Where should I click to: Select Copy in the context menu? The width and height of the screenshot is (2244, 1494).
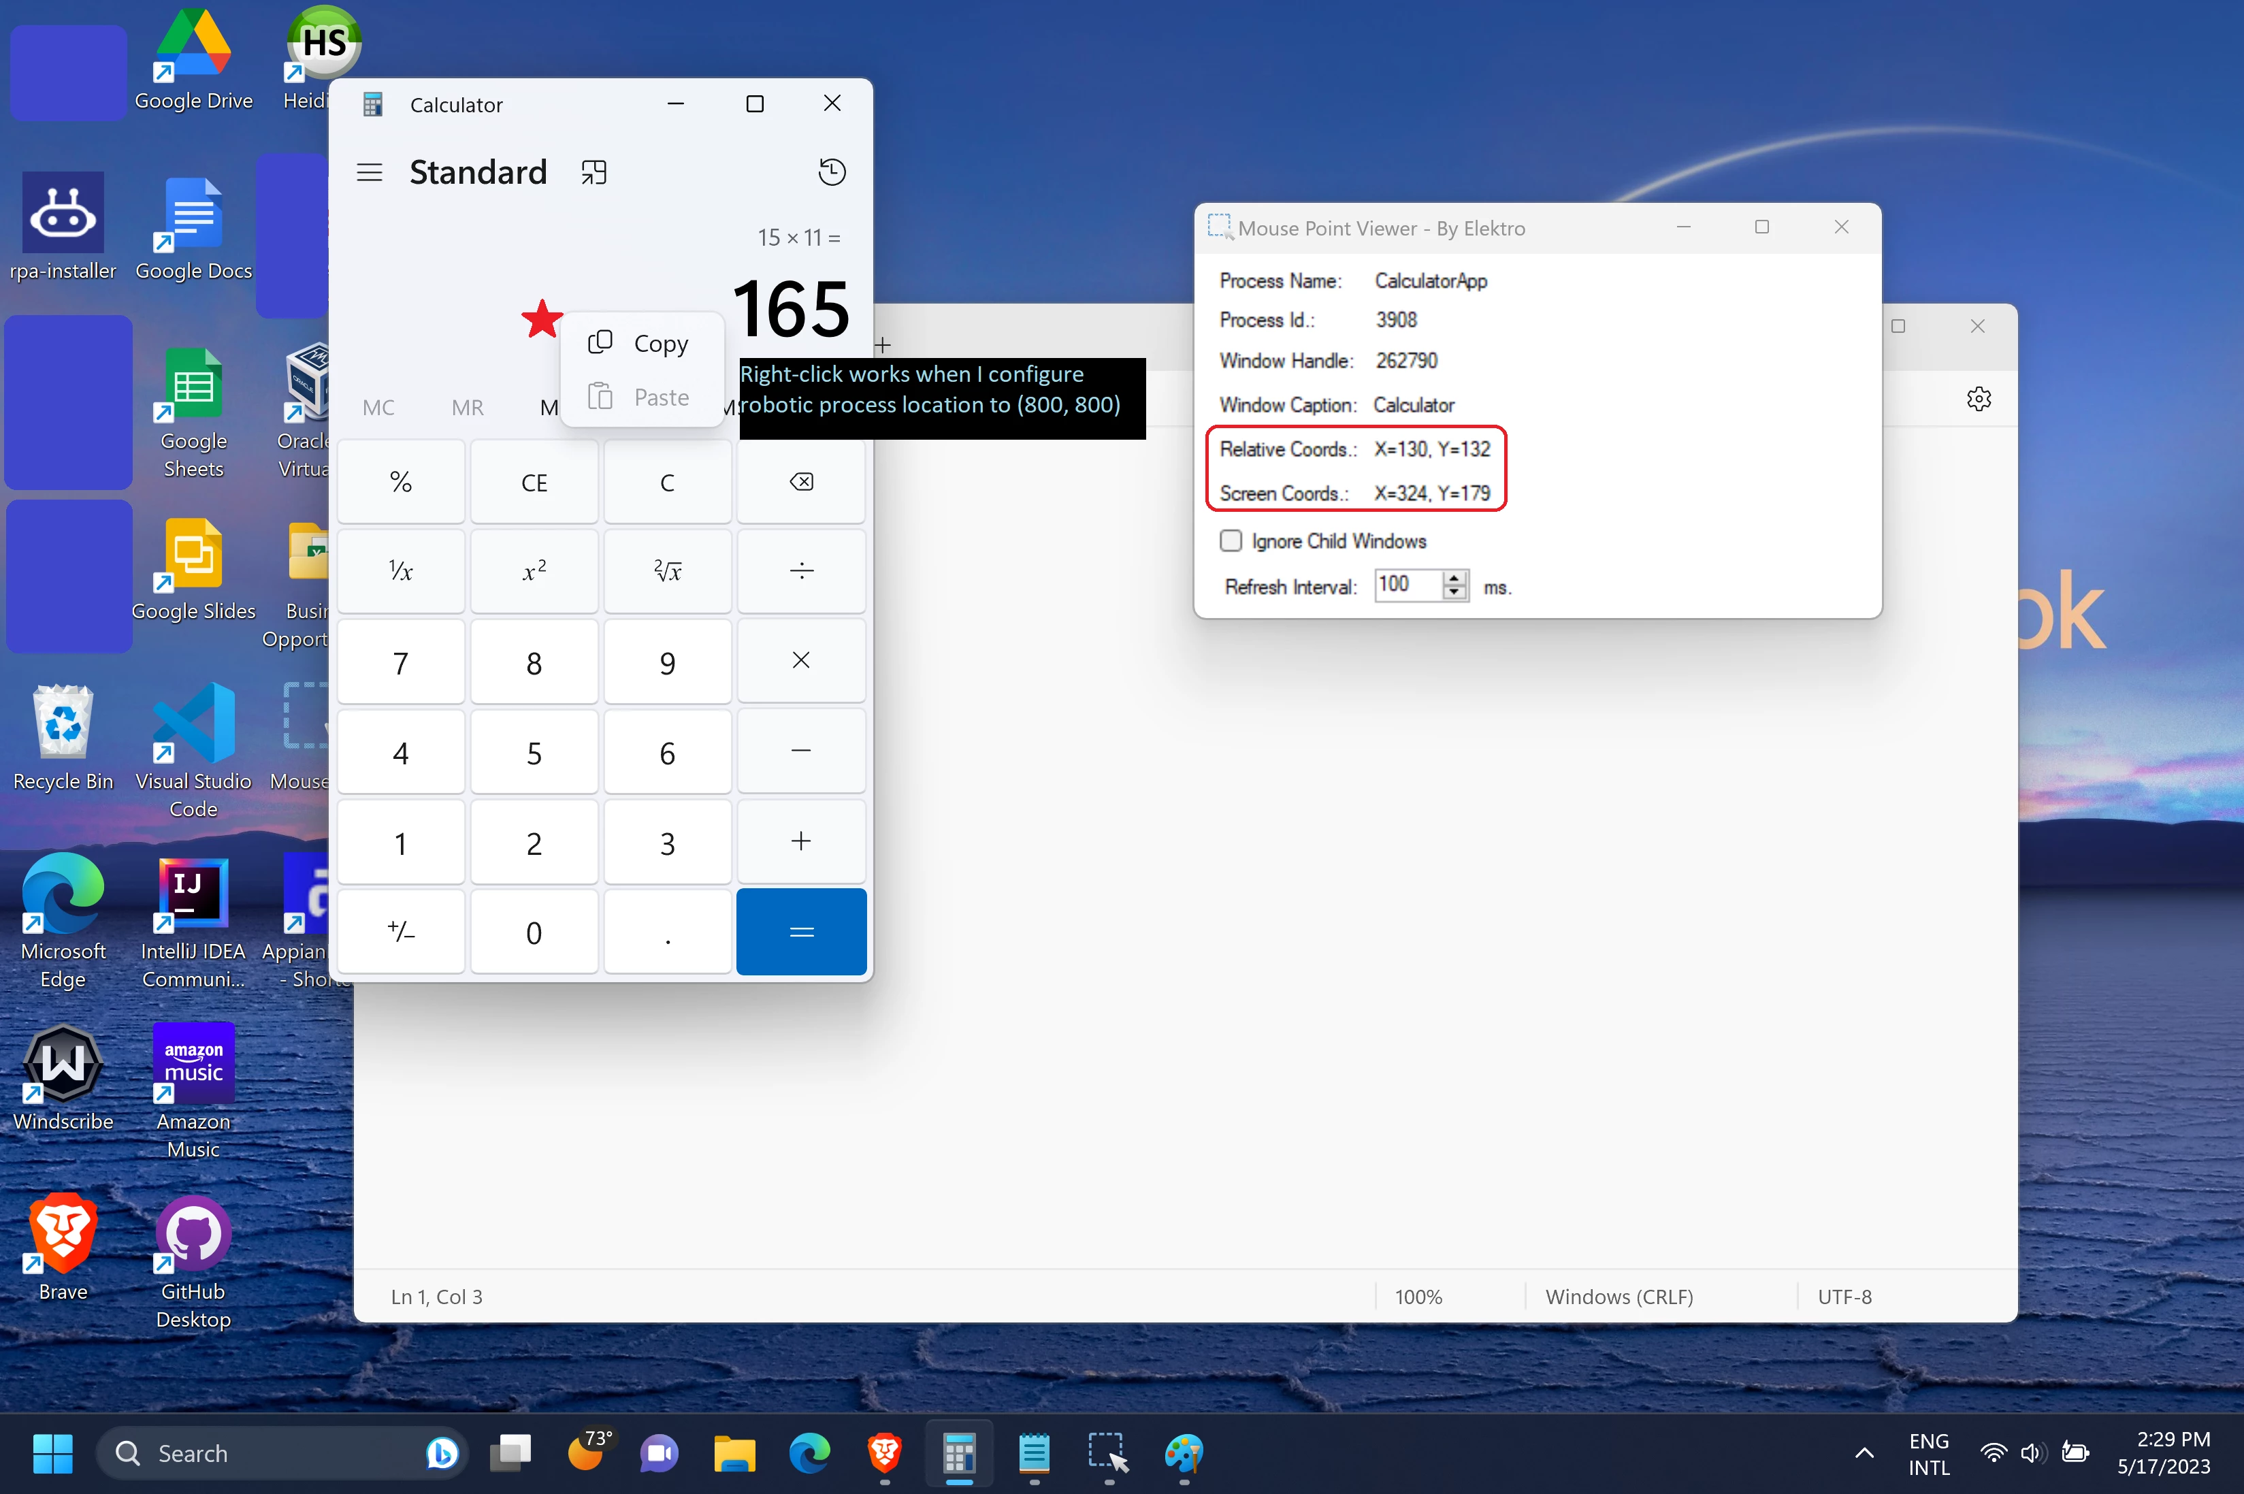click(x=643, y=343)
